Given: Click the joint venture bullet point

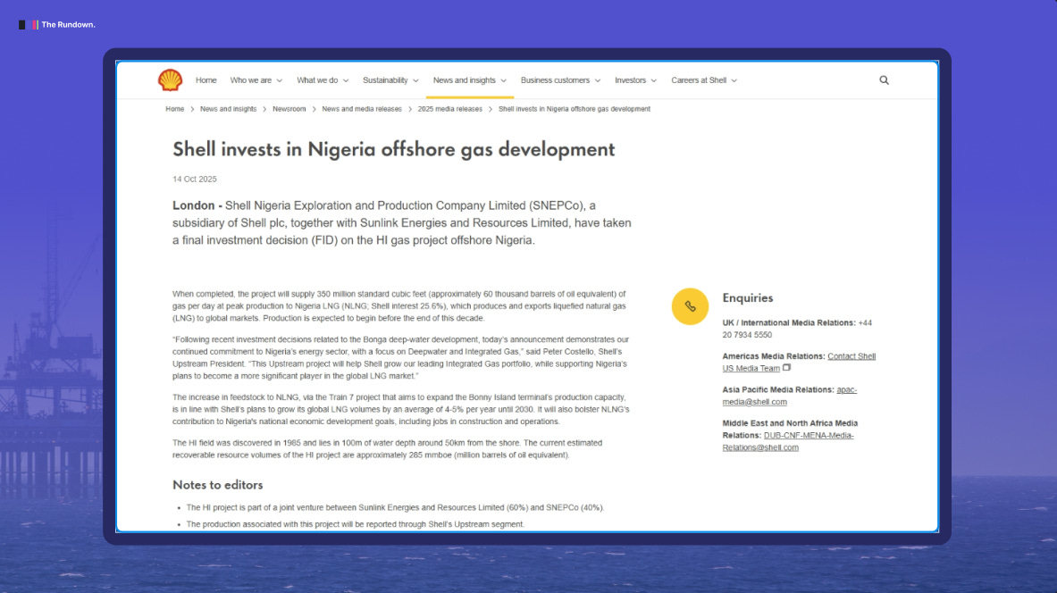Looking at the screenshot, I should tap(395, 507).
